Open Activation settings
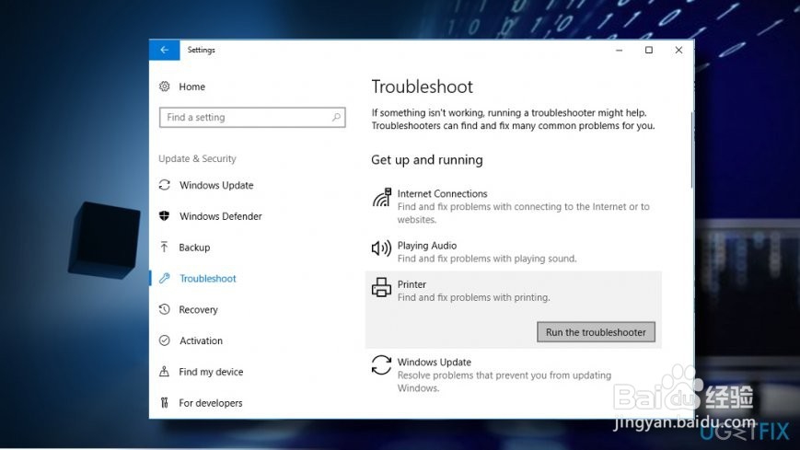Image resolution: width=800 pixels, height=450 pixels. (x=201, y=340)
